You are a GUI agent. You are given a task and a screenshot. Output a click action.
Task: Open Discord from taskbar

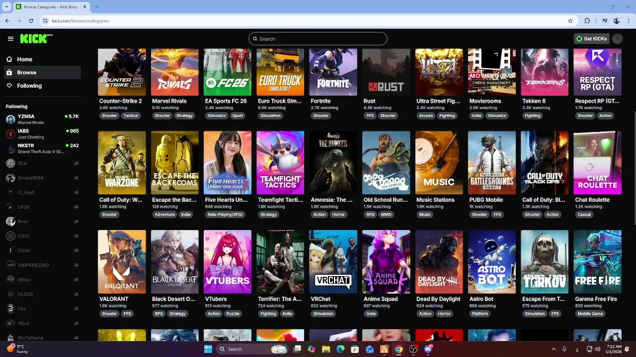pos(428,349)
